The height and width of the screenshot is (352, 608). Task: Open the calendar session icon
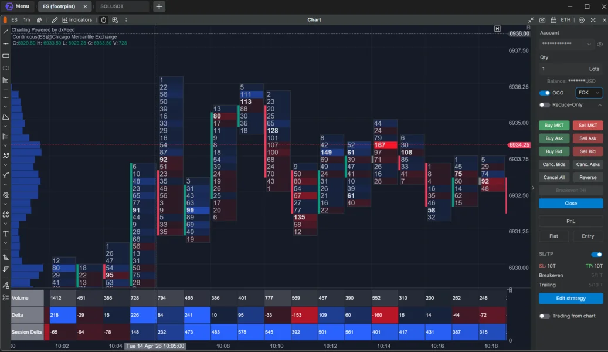pos(553,20)
